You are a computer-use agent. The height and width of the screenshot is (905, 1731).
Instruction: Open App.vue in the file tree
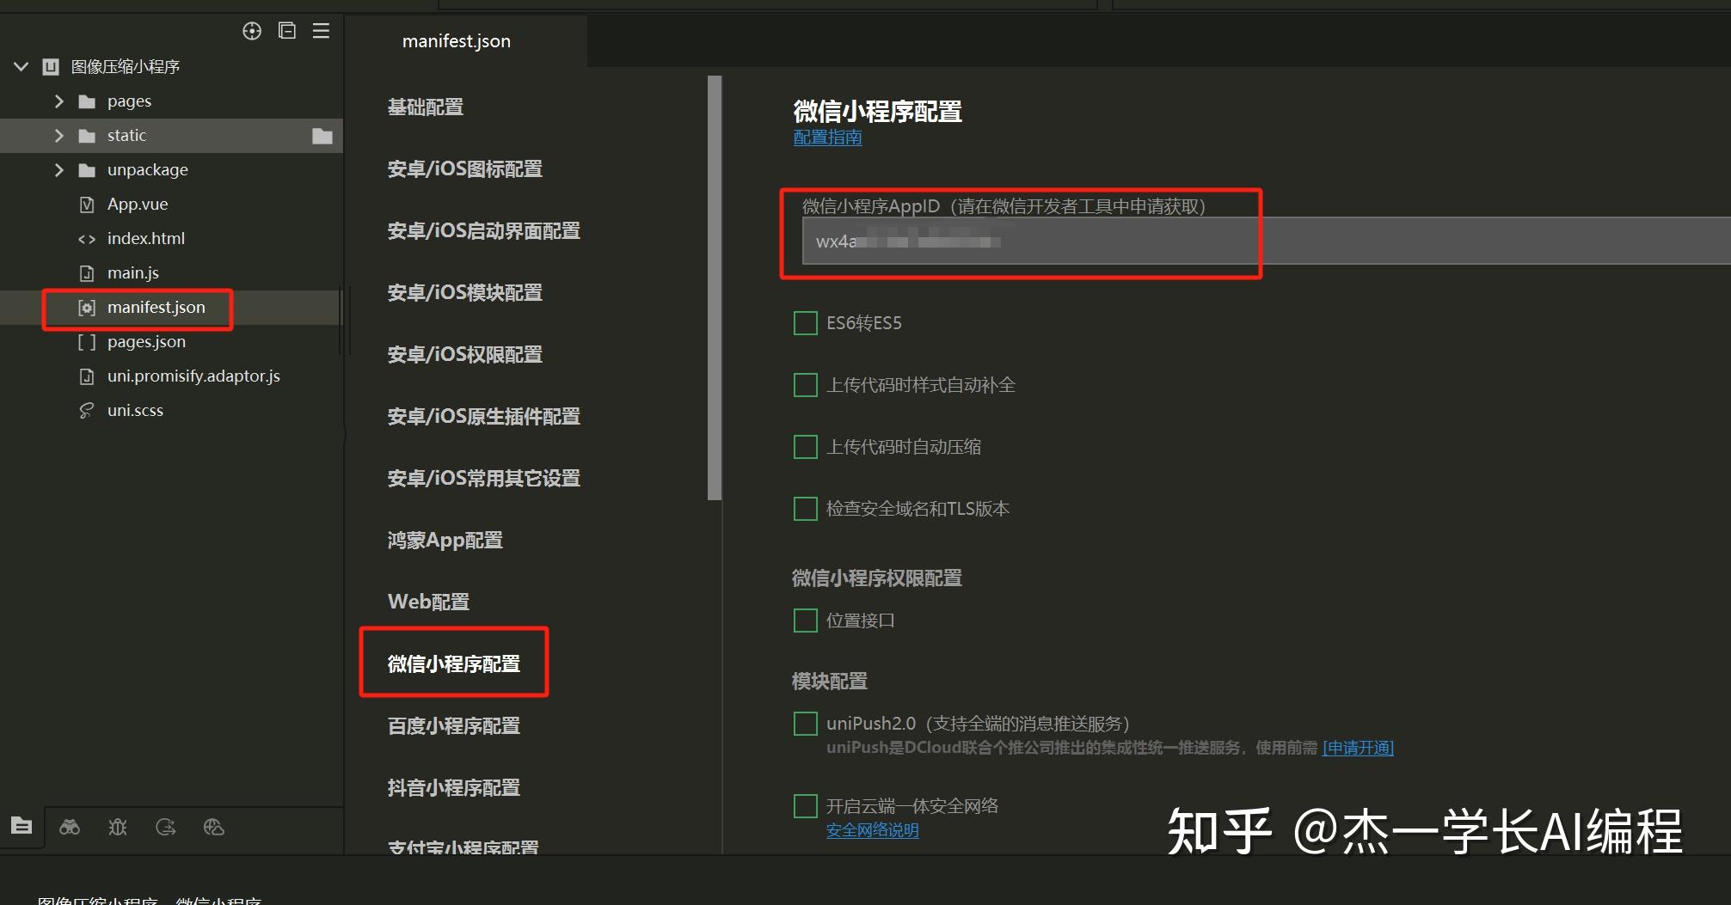(138, 205)
